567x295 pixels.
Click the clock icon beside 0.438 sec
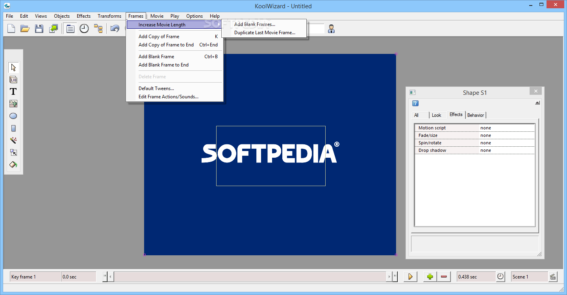[500, 277]
